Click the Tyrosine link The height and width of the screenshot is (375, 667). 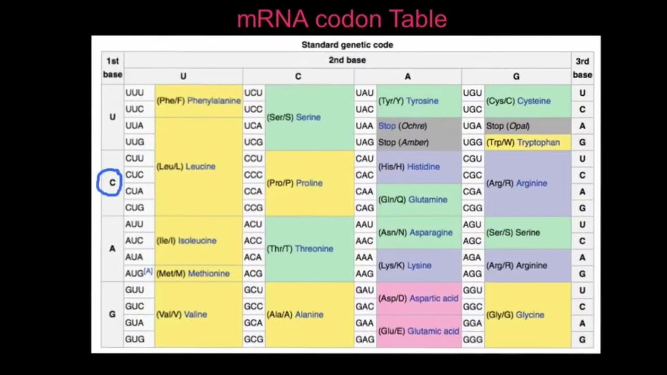422,101
